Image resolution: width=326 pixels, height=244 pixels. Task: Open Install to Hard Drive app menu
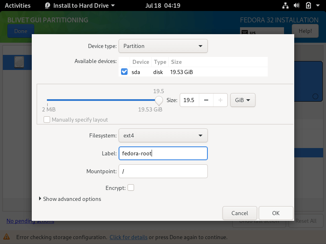click(79, 6)
